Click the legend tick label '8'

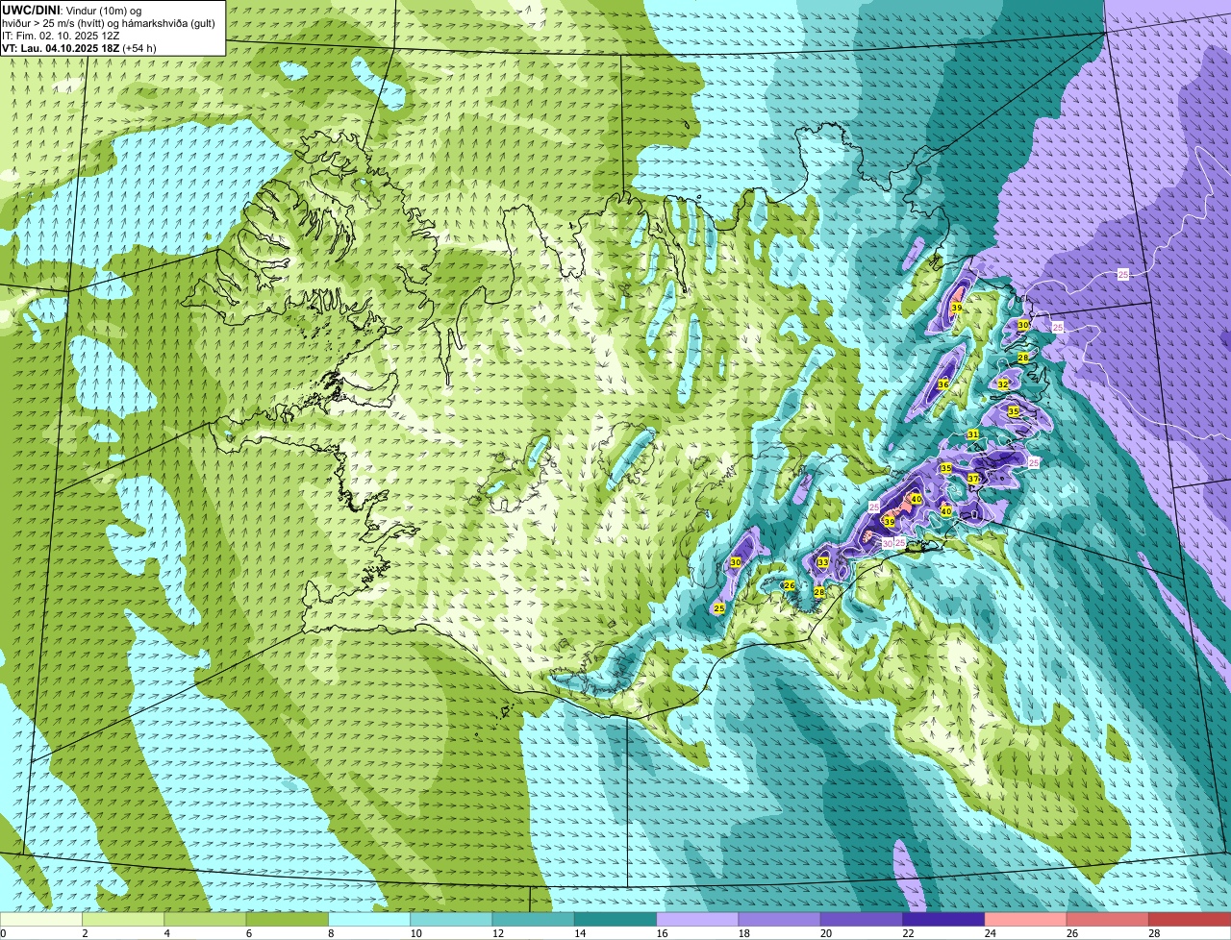pyautogui.click(x=331, y=933)
